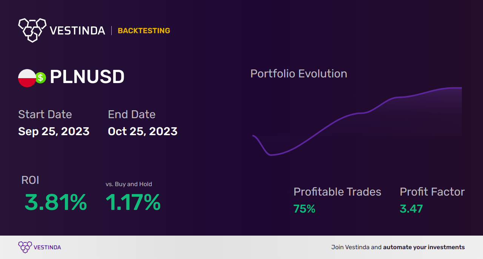Click the 3.81% ROI value
This screenshot has width=483, height=259.
[55, 202]
